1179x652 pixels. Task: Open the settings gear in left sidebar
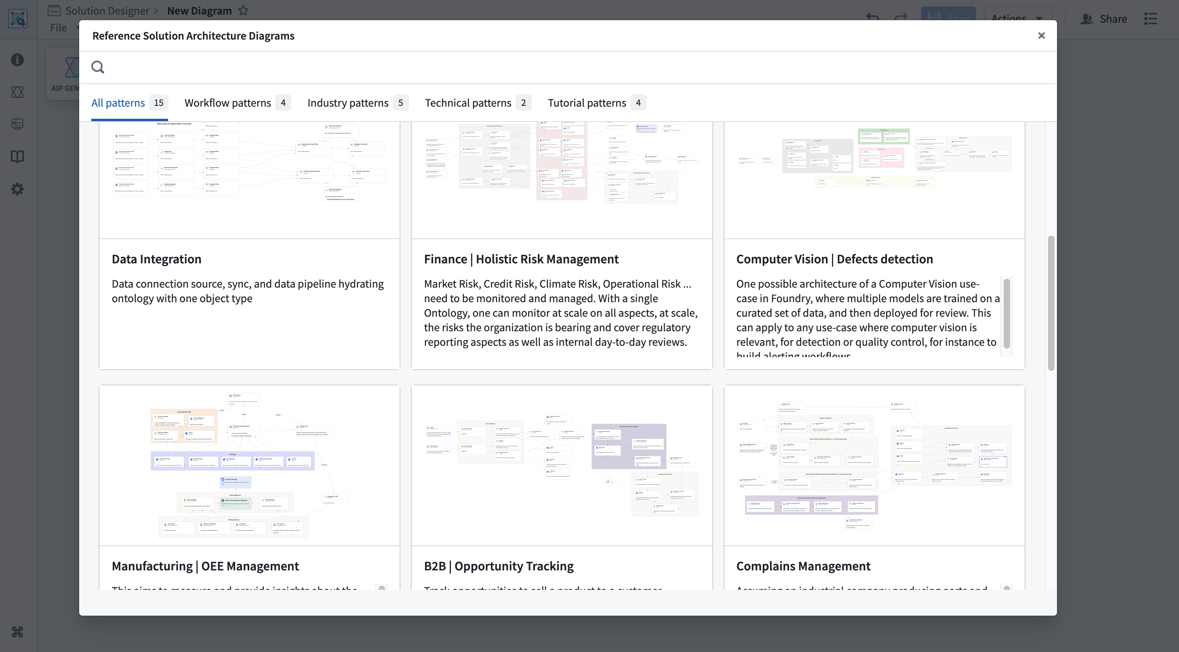click(x=17, y=189)
